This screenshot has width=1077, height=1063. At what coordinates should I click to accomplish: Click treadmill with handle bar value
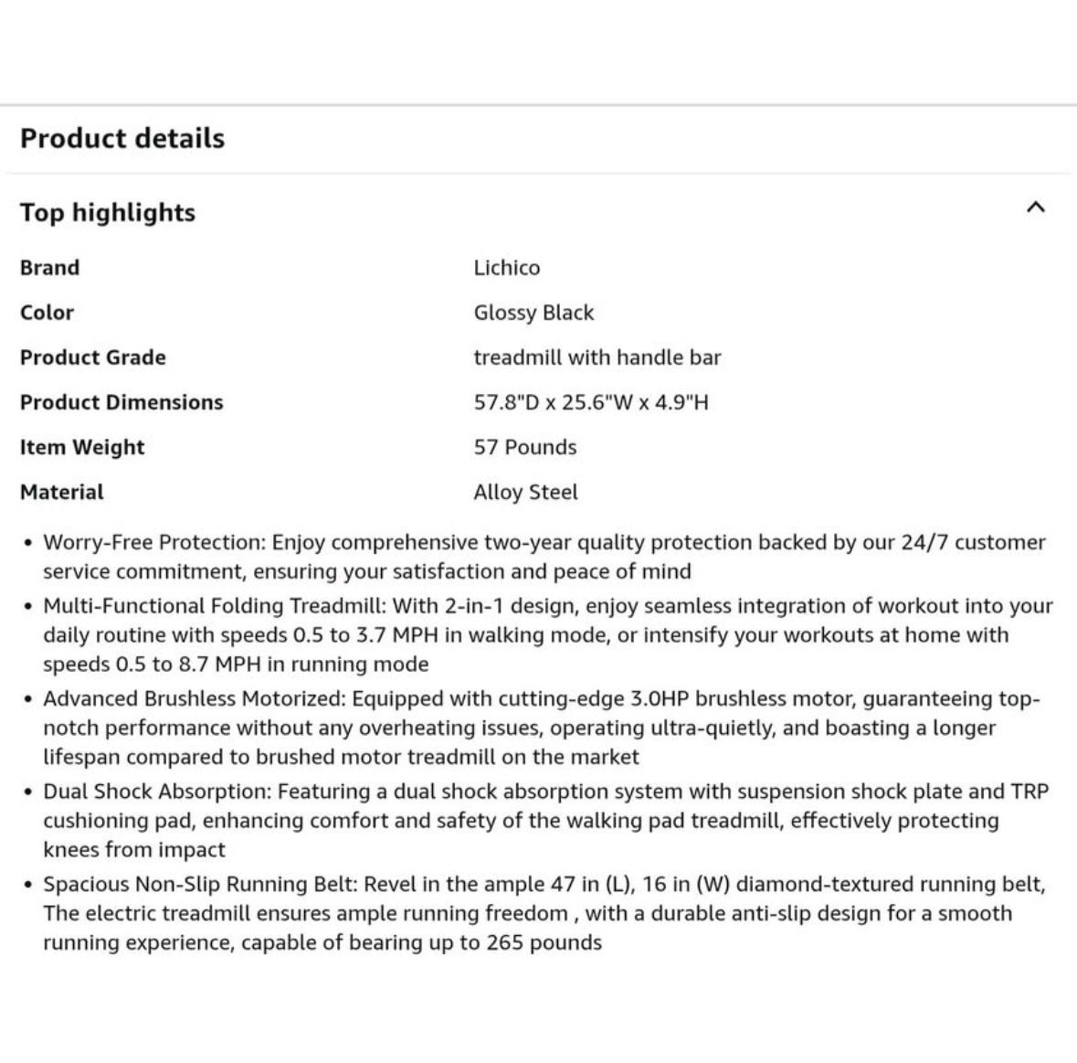(597, 357)
